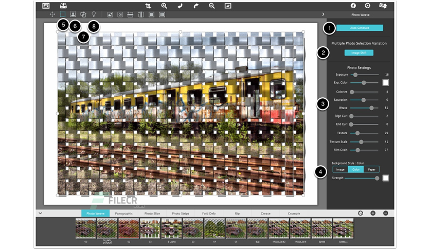Screen dimensions: 430x249
Task: Adjust the Film Grain slider
Action: pyautogui.click(x=365, y=150)
